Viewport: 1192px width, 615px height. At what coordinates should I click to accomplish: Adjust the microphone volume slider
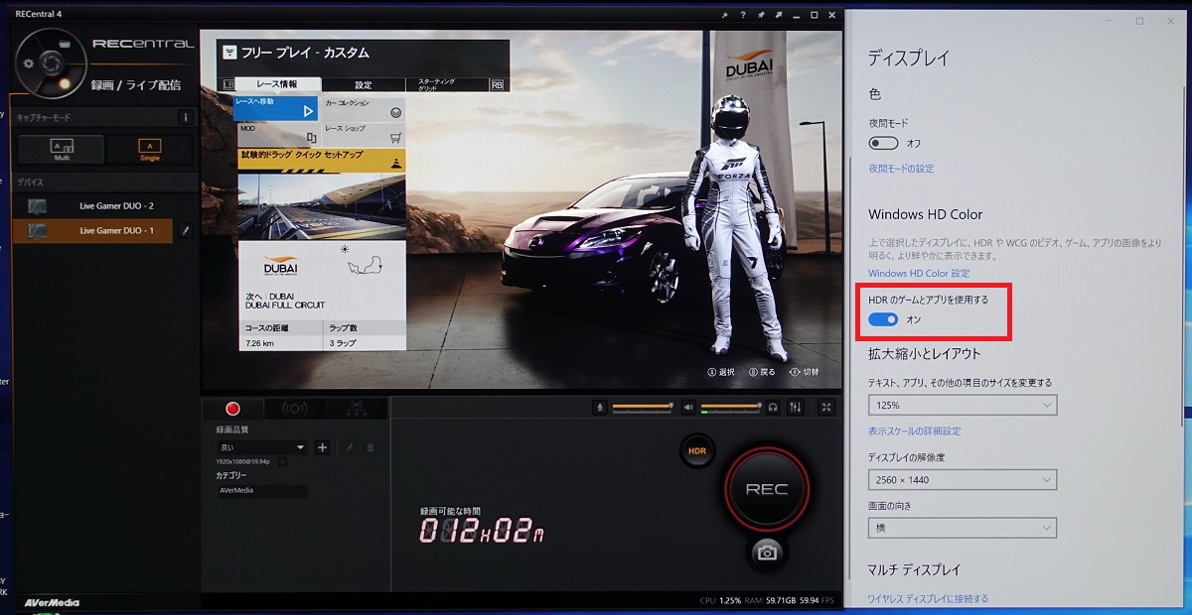tap(642, 407)
